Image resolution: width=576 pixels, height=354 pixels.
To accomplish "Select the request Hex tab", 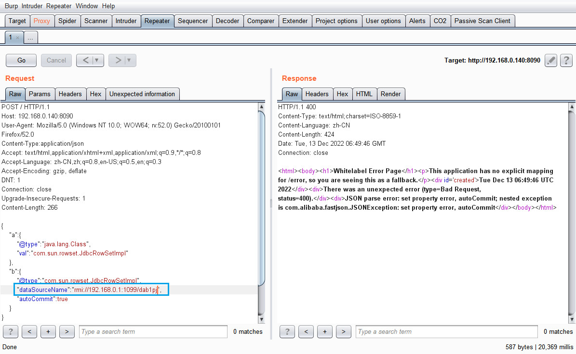I will click(x=95, y=94).
